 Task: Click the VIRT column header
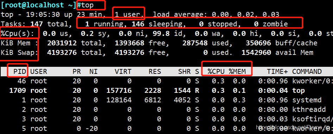(x=123, y=71)
